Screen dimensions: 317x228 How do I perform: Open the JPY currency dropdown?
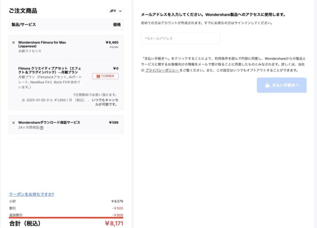pos(115,11)
